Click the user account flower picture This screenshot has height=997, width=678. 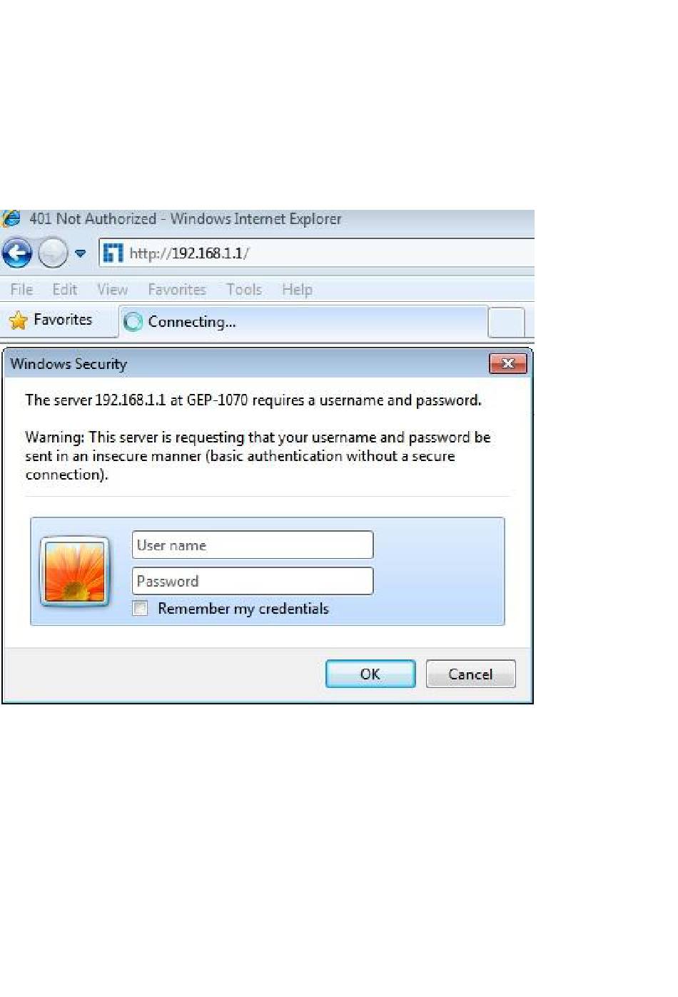coord(75,572)
